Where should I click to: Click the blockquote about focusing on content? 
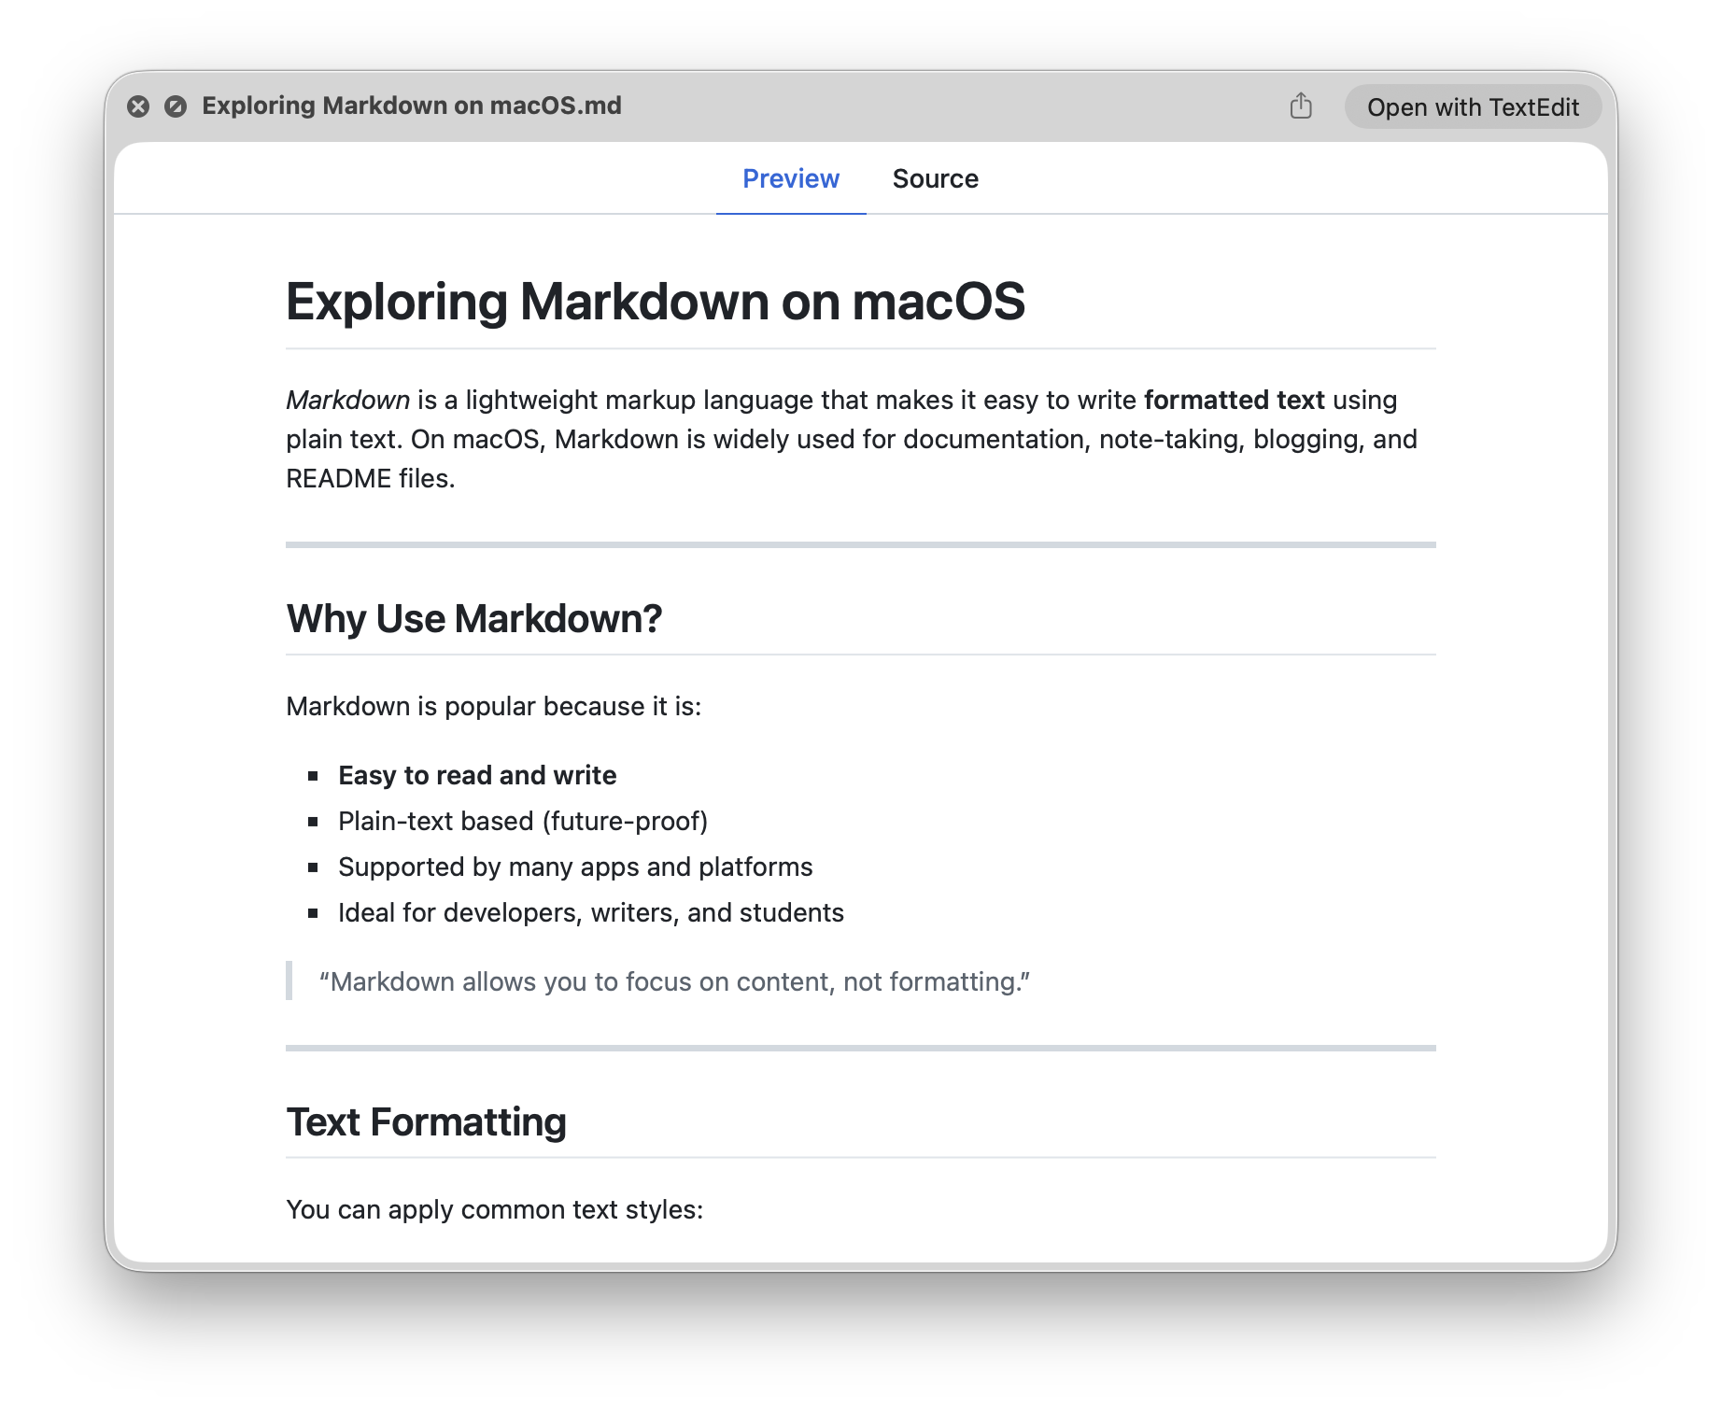pos(674,981)
